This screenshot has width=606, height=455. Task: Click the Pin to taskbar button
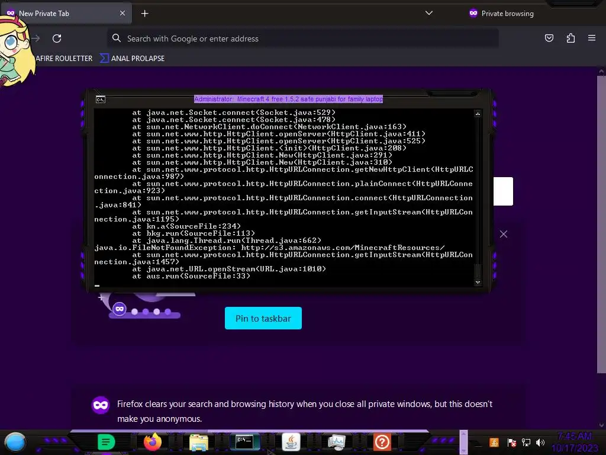pos(263,318)
